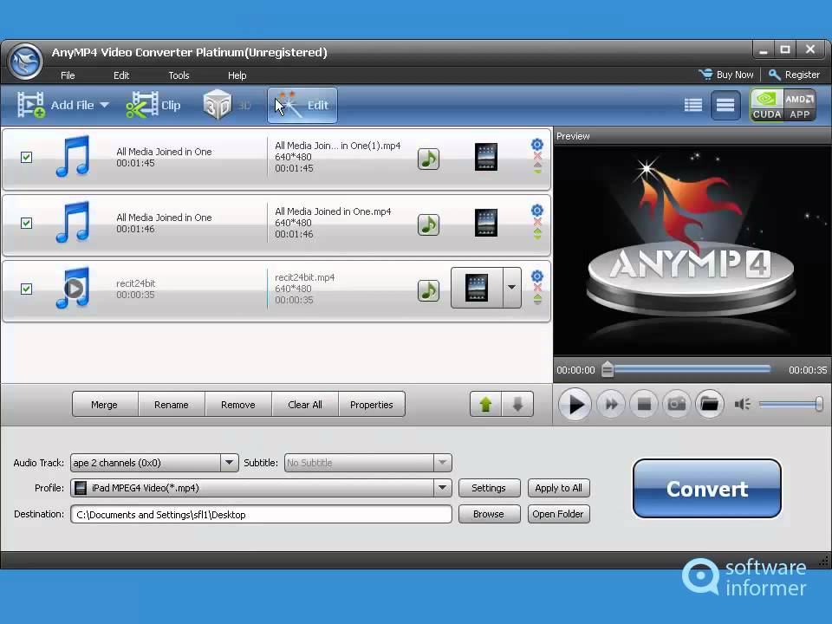This screenshot has width=832, height=624.
Task: Toggle AMD APP acceleration
Action: pos(799,105)
